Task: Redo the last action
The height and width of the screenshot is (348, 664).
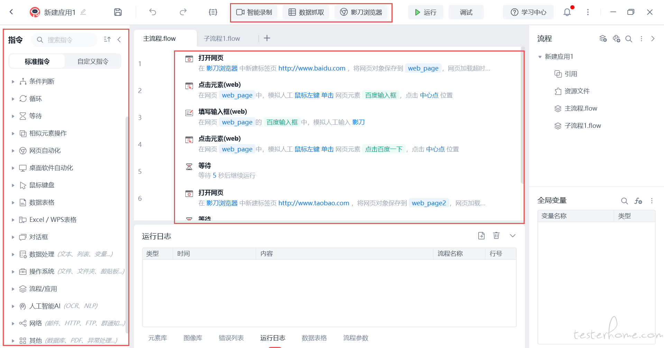Action: [x=183, y=12]
